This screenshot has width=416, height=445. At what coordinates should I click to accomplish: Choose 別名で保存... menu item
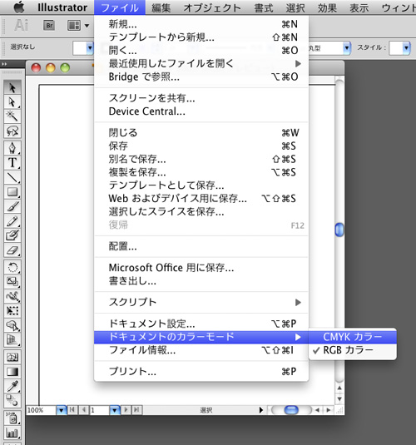coord(201,159)
